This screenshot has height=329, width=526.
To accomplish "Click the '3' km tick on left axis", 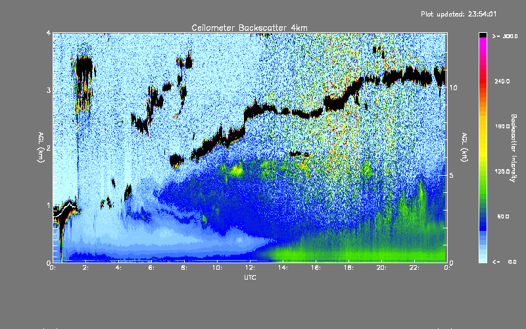I will 49,91.
